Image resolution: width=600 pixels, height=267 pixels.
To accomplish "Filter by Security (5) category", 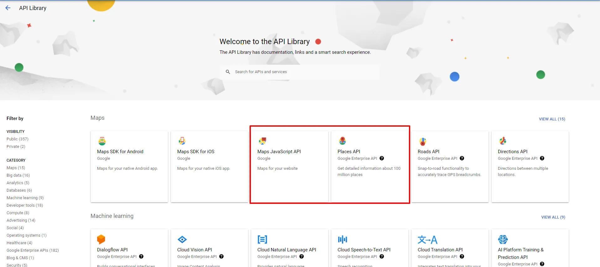I will (17, 265).
